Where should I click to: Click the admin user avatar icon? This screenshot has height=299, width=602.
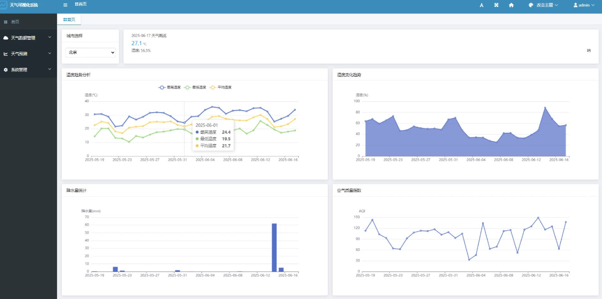[x=575, y=5]
